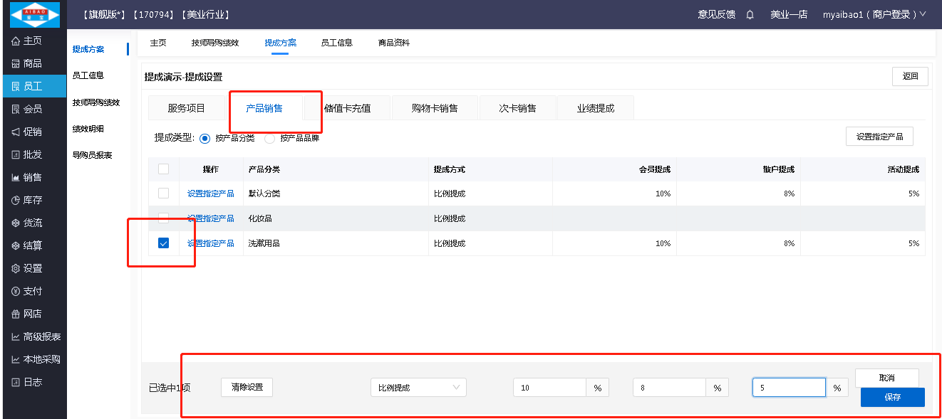This screenshot has height=419, width=942.
Task: Toggle the select-all checkbox in table header
Action: (163, 169)
